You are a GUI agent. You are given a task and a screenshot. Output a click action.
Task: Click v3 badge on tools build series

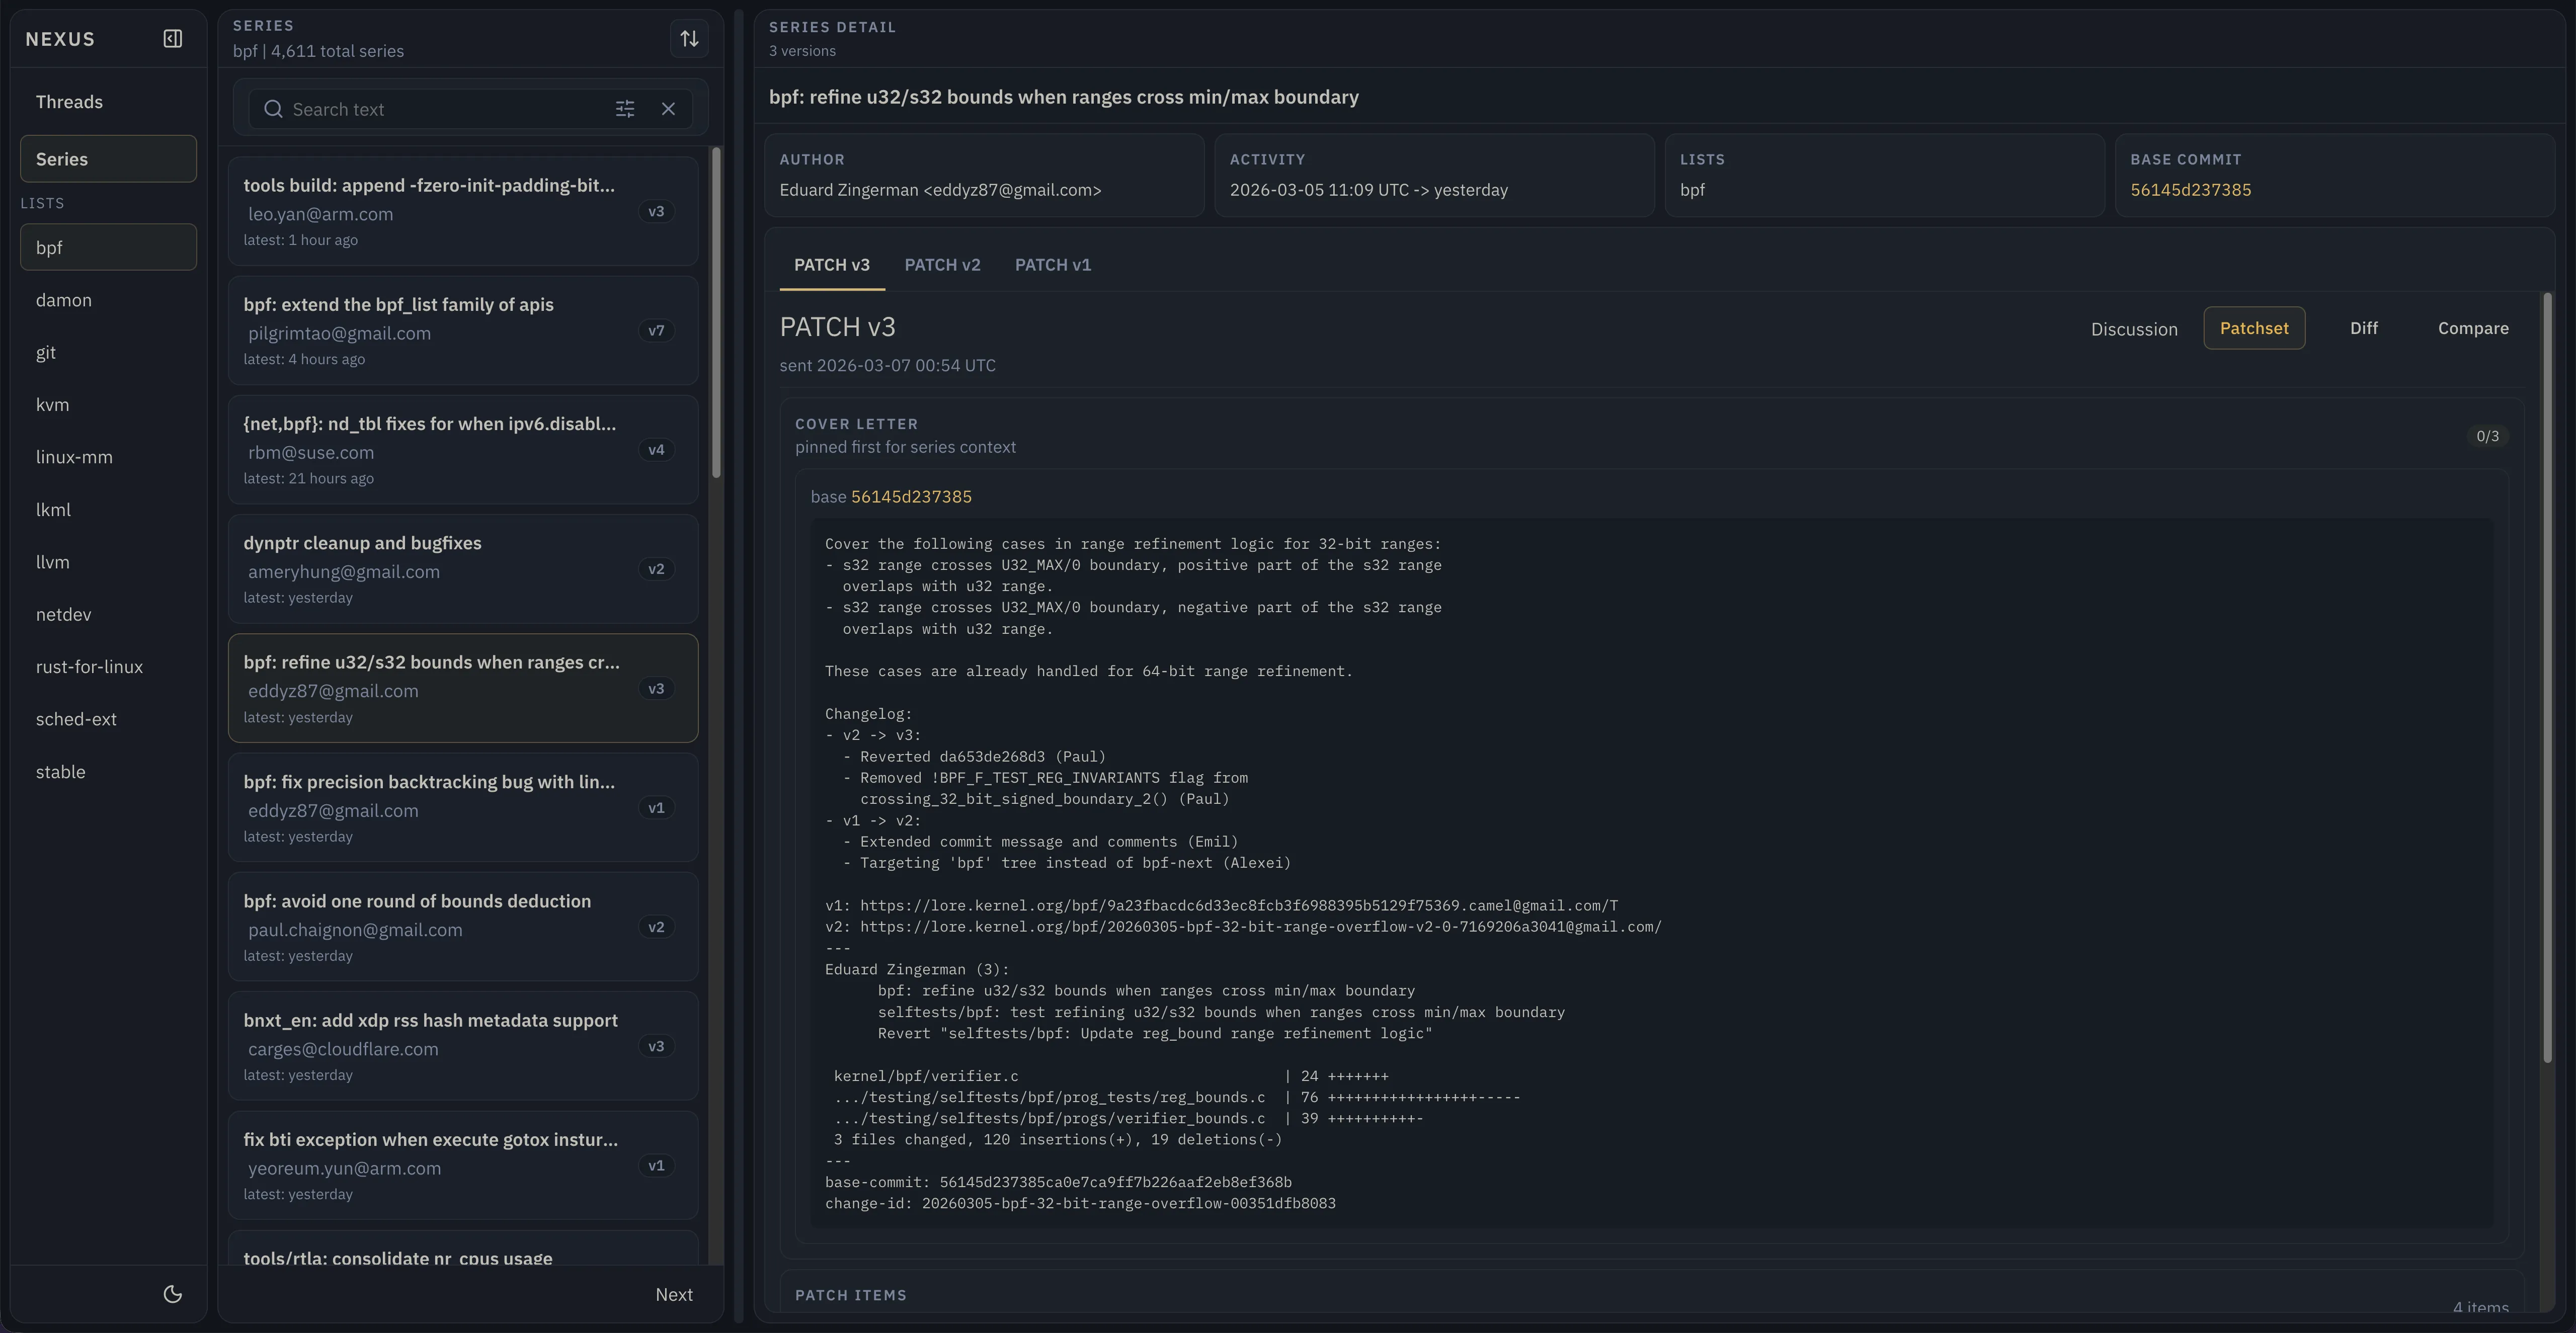[x=656, y=212]
